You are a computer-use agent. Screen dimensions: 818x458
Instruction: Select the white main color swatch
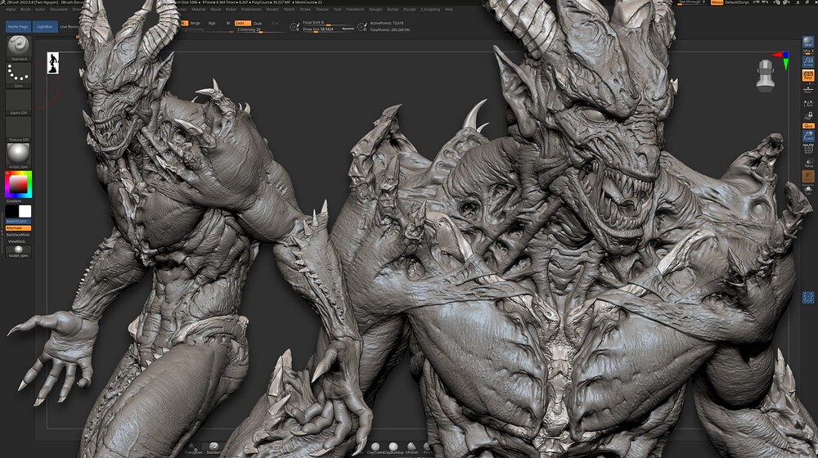tap(25, 211)
